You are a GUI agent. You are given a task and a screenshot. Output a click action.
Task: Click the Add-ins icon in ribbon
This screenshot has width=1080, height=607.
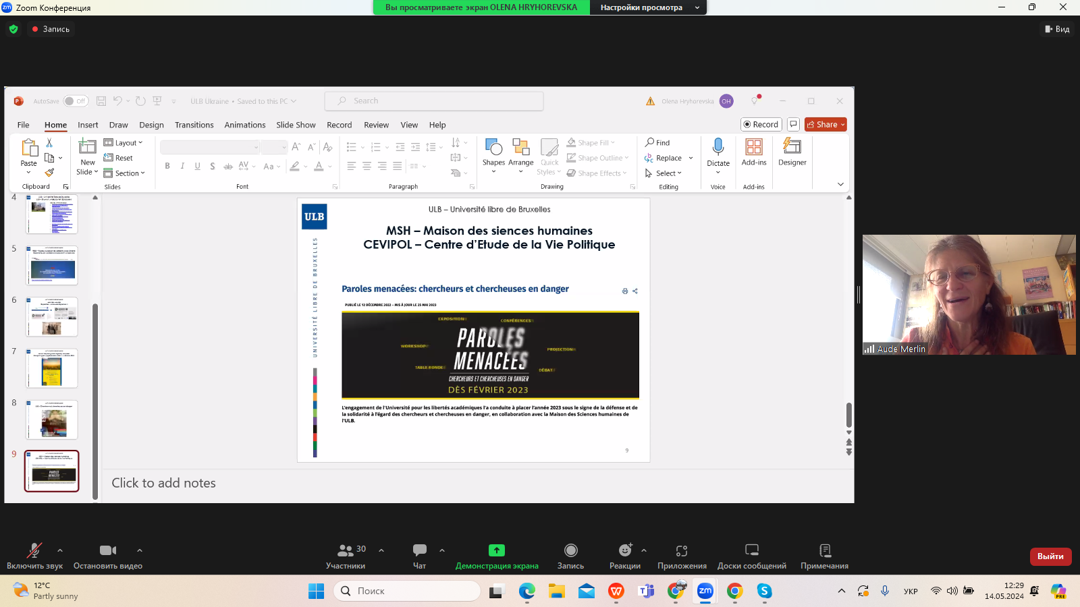[x=754, y=147]
